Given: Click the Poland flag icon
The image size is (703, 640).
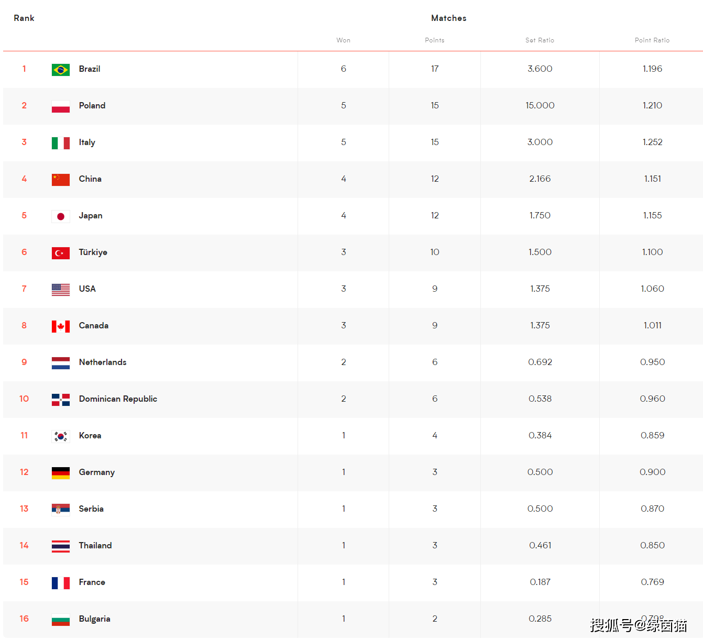Looking at the screenshot, I should [61, 106].
